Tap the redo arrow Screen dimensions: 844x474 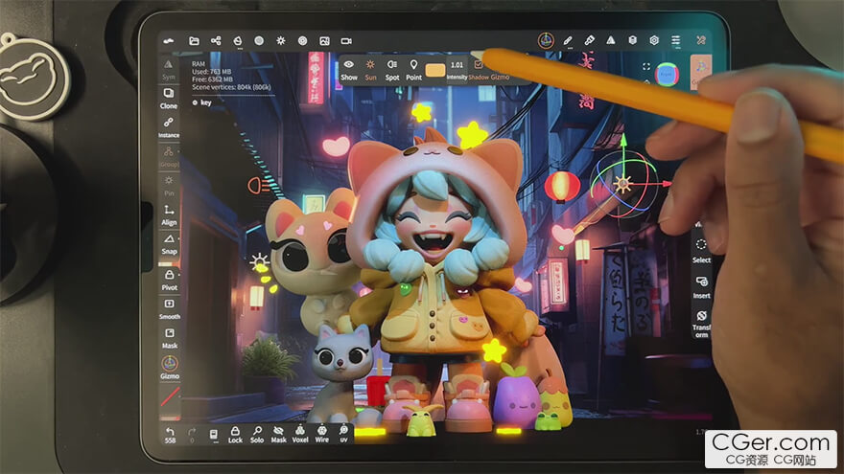coord(192,434)
